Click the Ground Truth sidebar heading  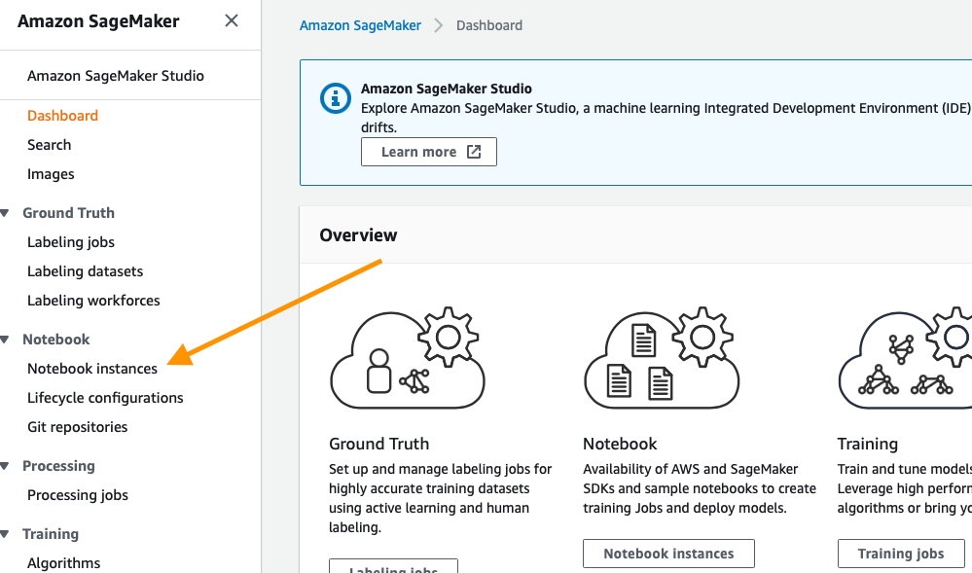(68, 213)
